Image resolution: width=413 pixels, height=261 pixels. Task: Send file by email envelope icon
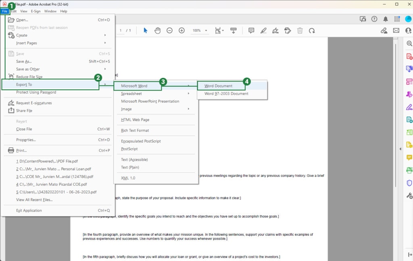(x=396, y=31)
